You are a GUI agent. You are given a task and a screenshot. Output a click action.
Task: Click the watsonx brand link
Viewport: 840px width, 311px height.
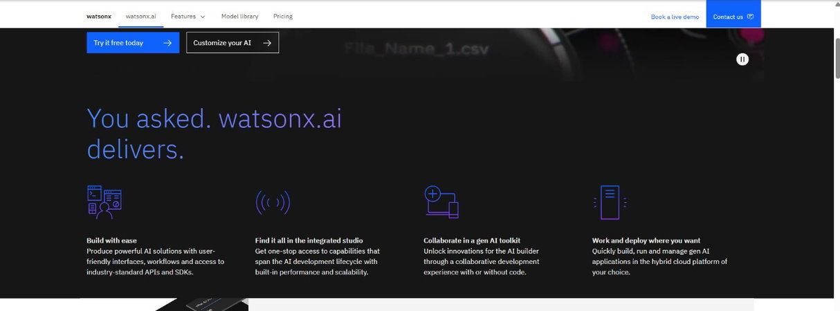[x=98, y=16]
